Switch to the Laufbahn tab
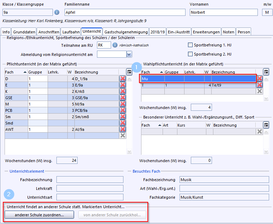The height and width of the screenshot is (224, 273). [71, 32]
